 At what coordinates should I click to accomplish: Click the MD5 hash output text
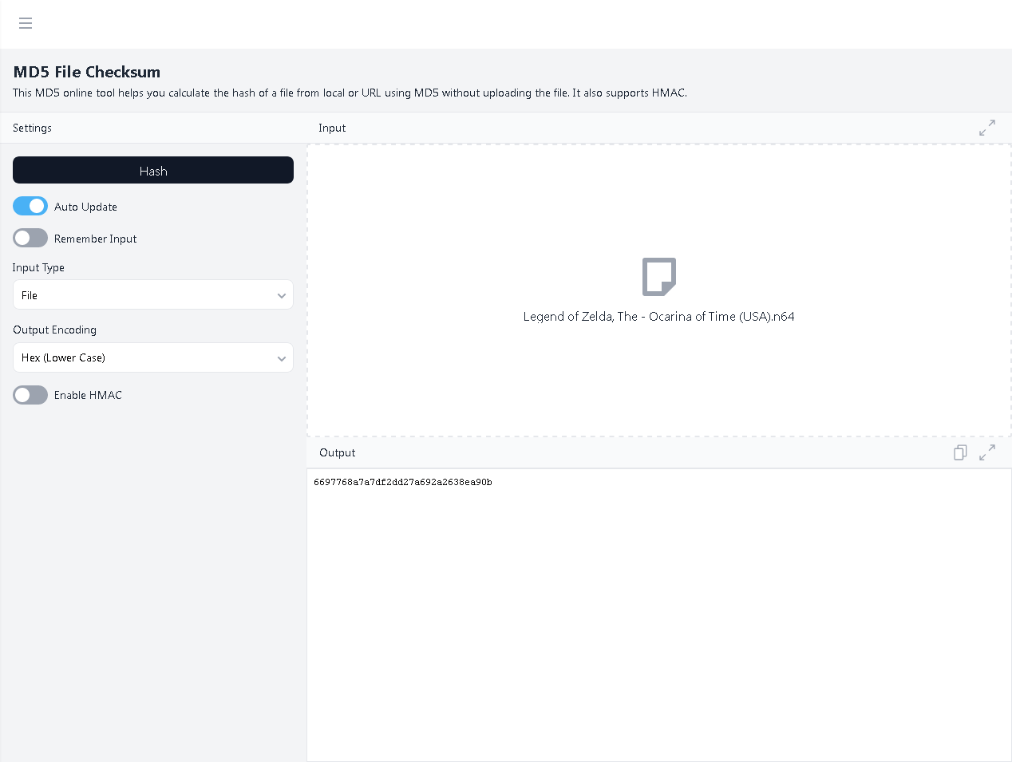403,482
